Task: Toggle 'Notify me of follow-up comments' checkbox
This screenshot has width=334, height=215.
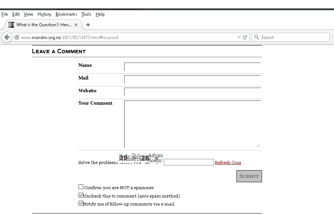Action: click(x=81, y=203)
